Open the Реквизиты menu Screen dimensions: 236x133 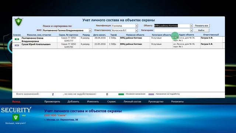(177, 102)
